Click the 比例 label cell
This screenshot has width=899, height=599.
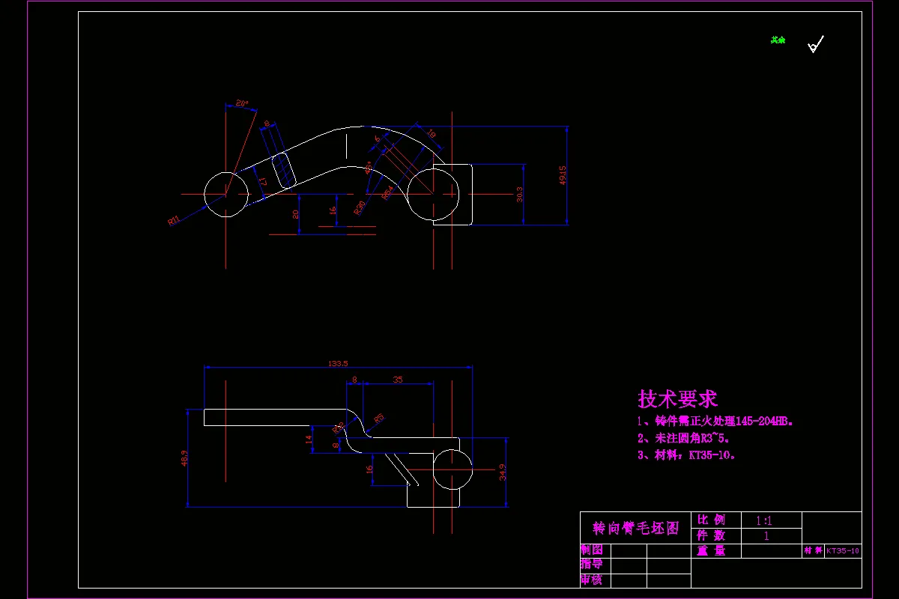coord(711,520)
